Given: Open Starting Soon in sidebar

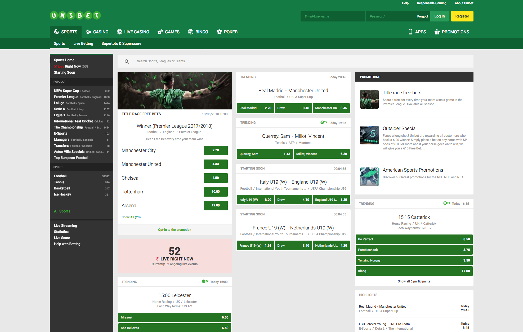Looking at the screenshot, I should tap(64, 73).
